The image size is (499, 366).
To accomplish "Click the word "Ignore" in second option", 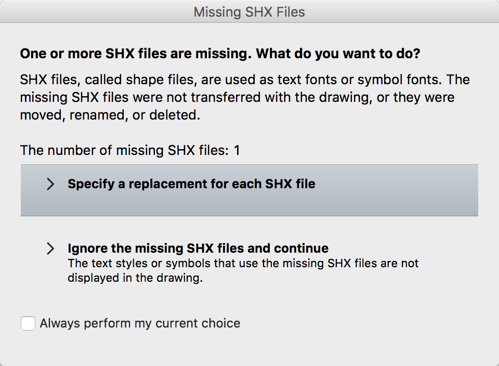I will (x=87, y=248).
